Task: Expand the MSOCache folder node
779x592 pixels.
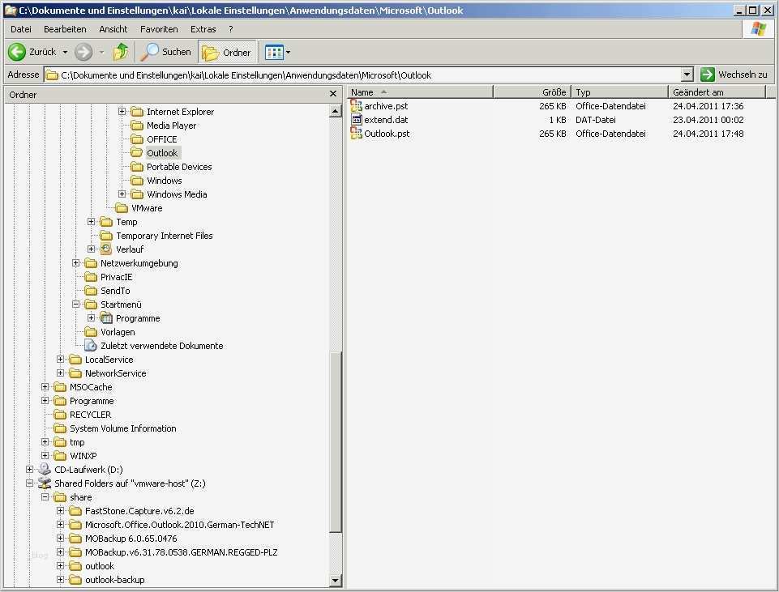Action: 45,386
